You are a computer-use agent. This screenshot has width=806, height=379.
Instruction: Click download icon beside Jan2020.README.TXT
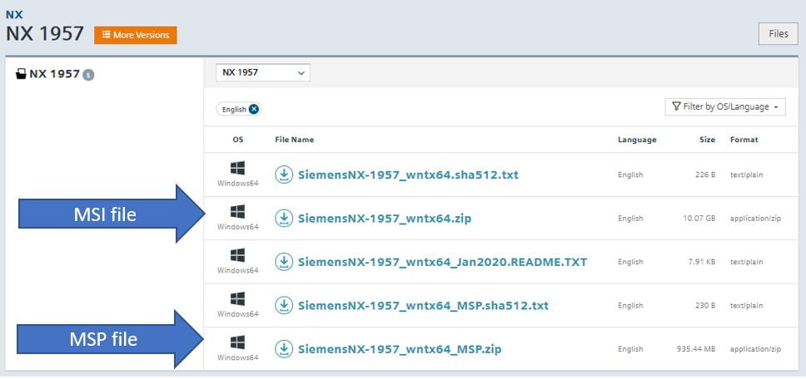(x=284, y=262)
